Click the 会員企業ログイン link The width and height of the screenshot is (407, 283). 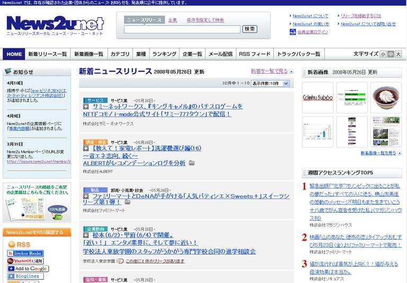pos(313,32)
